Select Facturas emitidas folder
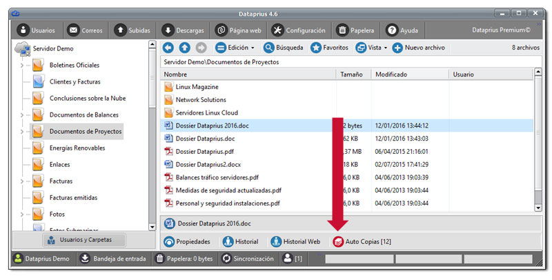 pyautogui.click(x=73, y=197)
